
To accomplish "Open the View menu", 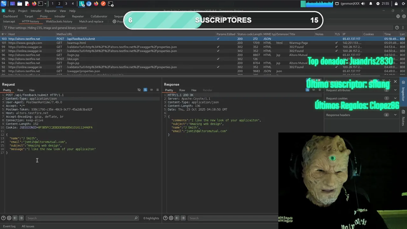I will (63, 11).
